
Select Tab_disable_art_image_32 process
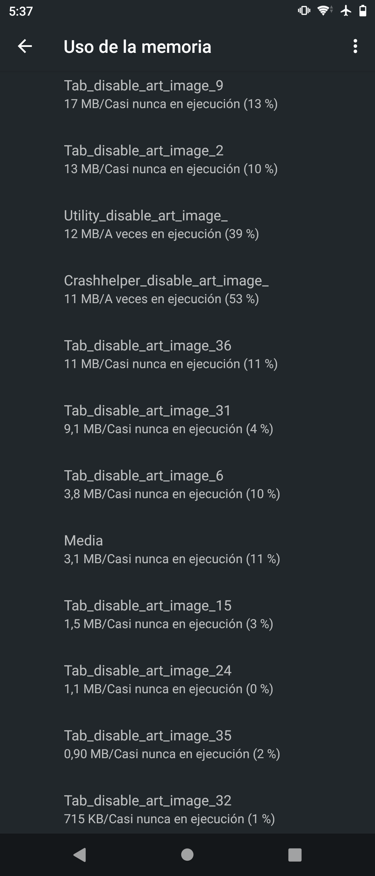[187, 810]
